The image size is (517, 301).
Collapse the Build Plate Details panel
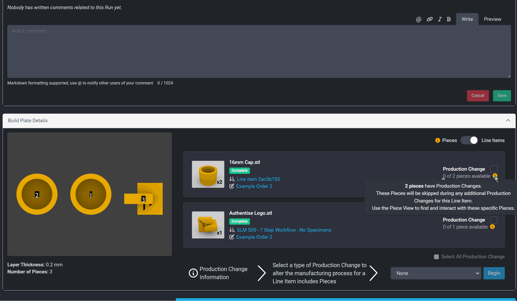click(508, 120)
